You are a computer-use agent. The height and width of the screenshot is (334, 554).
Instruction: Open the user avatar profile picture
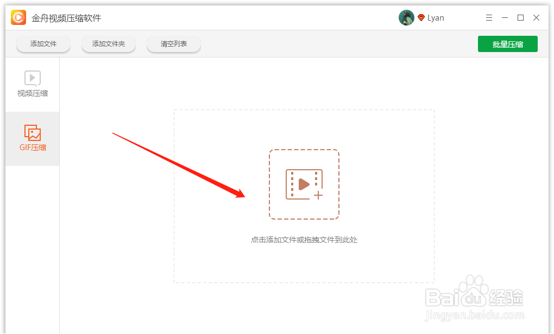406,18
